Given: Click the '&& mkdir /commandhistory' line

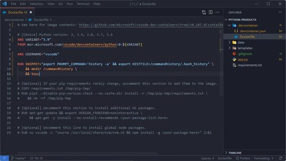Looking at the screenshot, I should pyautogui.click(x=51, y=69).
